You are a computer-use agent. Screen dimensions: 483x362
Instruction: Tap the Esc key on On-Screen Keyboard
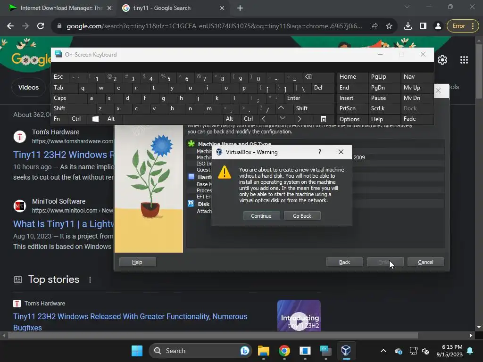(60, 77)
